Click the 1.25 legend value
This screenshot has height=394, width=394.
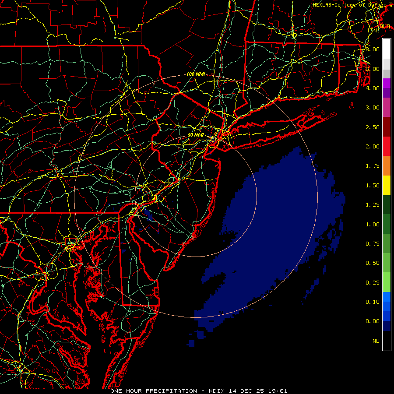tap(372, 205)
